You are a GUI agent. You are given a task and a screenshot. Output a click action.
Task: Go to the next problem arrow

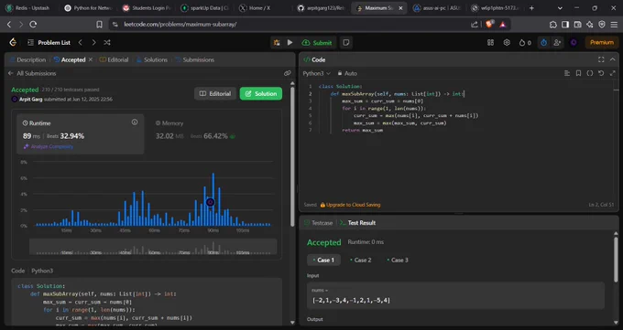[x=93, y=42]
